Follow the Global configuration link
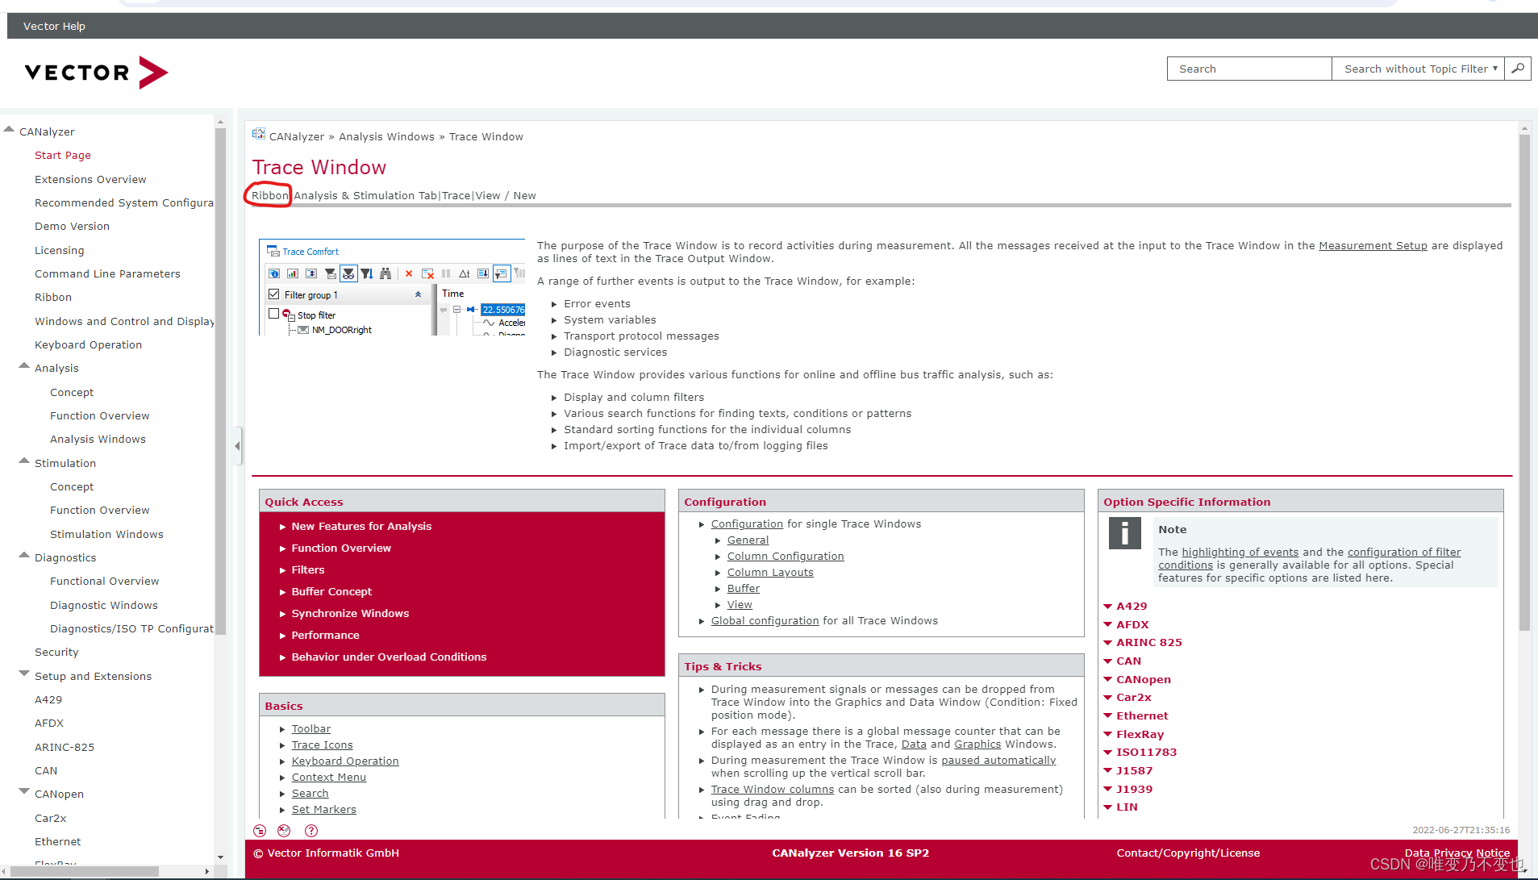This screenshot has width=1538, height=880. point(765,620)
